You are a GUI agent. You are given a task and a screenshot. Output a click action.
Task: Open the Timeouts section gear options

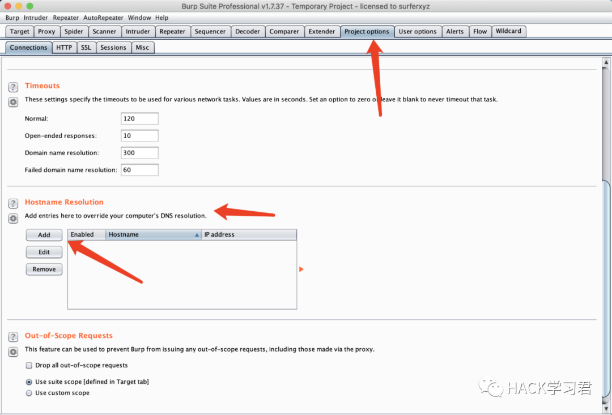point(13,102)
